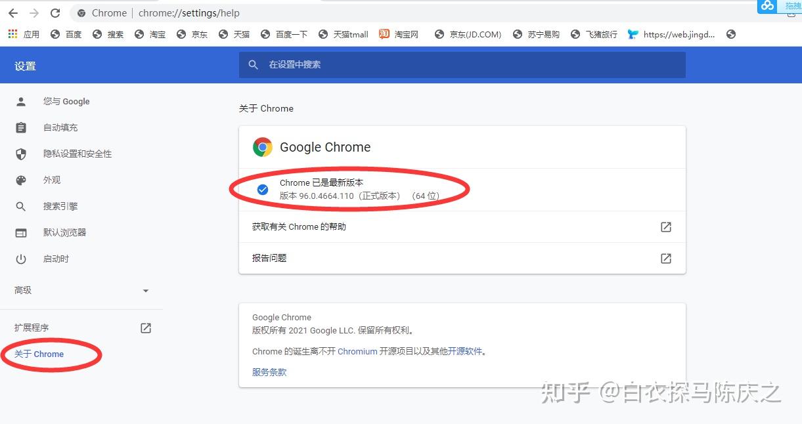Select 关于 Chrome in the sidebar
The width and height of the screenshot is (802, 424).
tap(39, 354)
